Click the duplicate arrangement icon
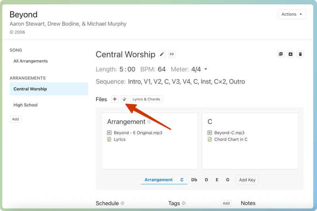The image size is (317, 211). tap(281, 54)
